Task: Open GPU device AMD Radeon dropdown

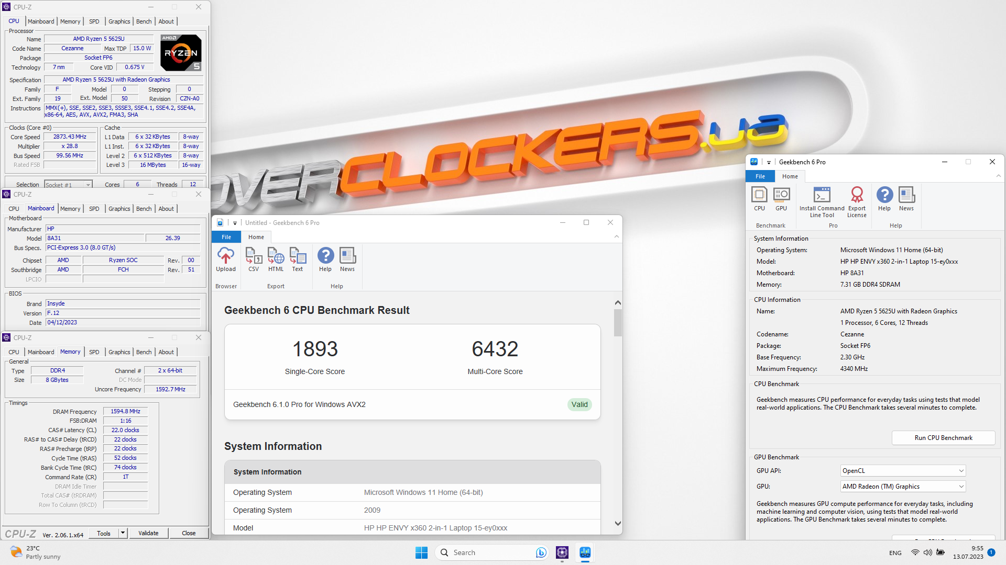Action: 903,487
